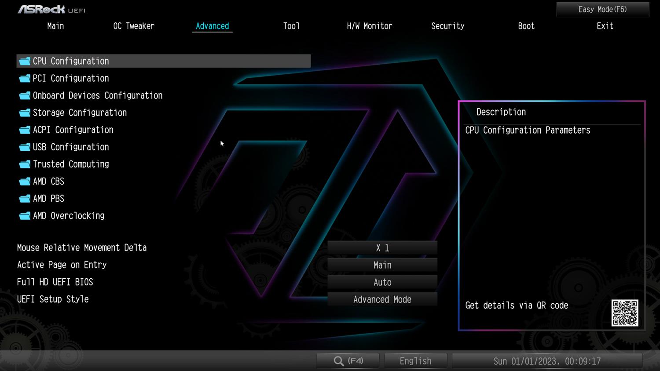Click the Storage Configuration folder icon

[25, 113]
